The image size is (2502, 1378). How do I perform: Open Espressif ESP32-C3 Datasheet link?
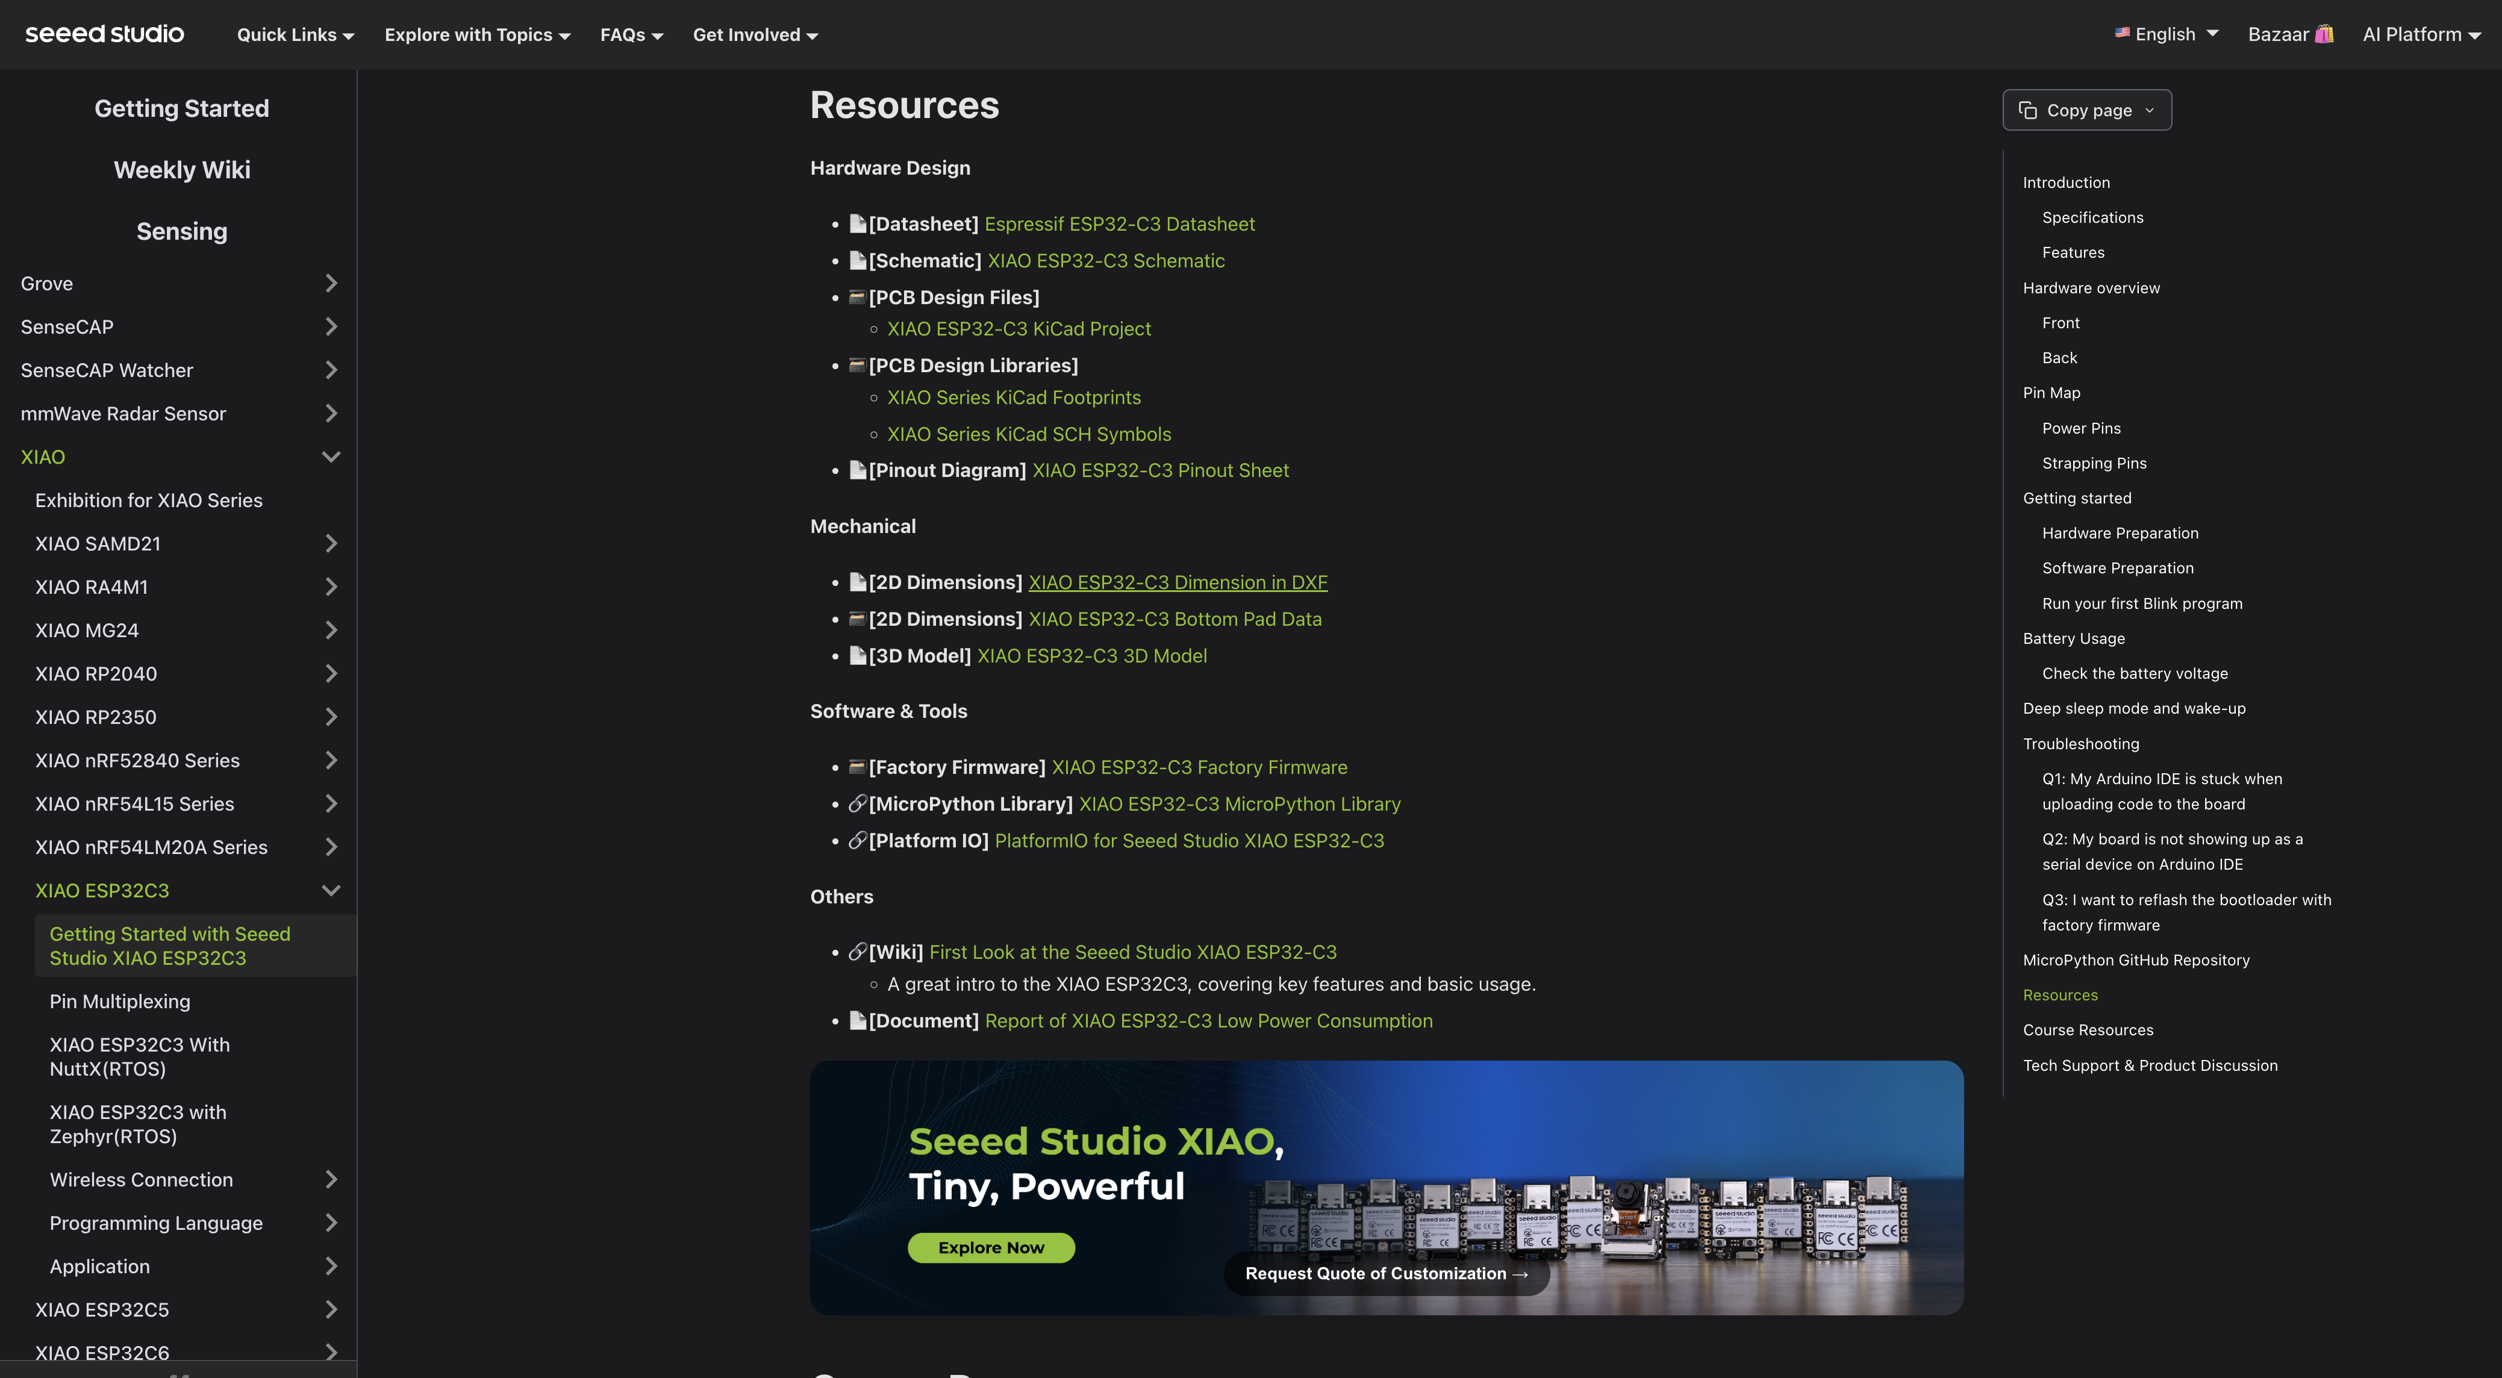coord(1119,224)
